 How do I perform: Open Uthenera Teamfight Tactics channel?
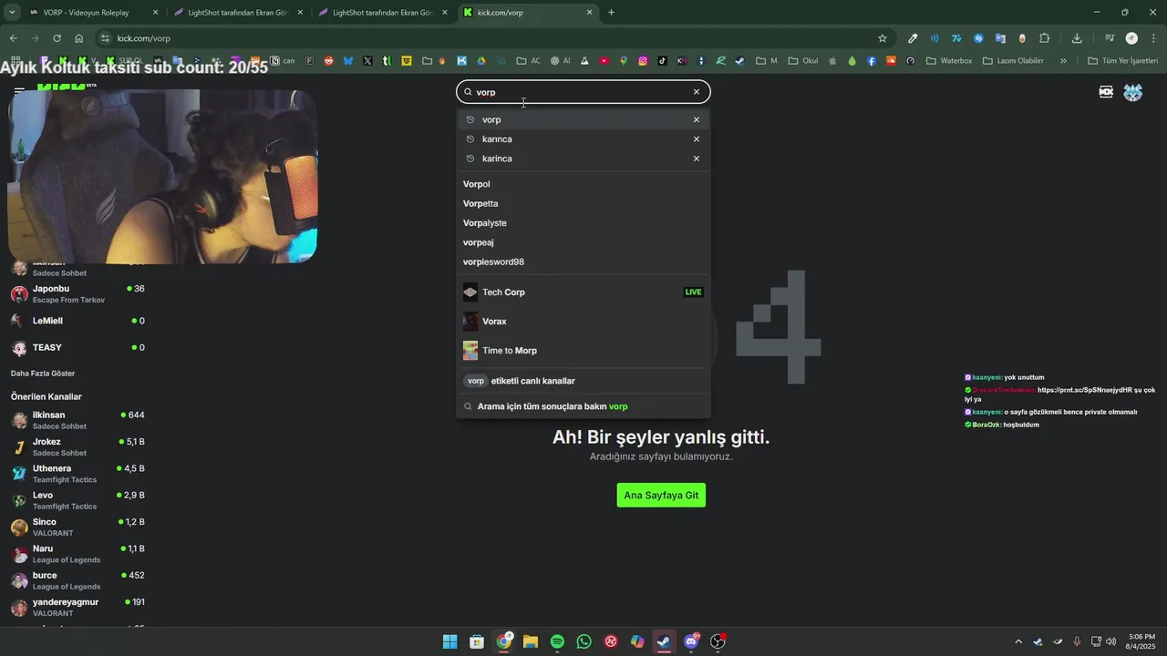click(x=78, y=474)
